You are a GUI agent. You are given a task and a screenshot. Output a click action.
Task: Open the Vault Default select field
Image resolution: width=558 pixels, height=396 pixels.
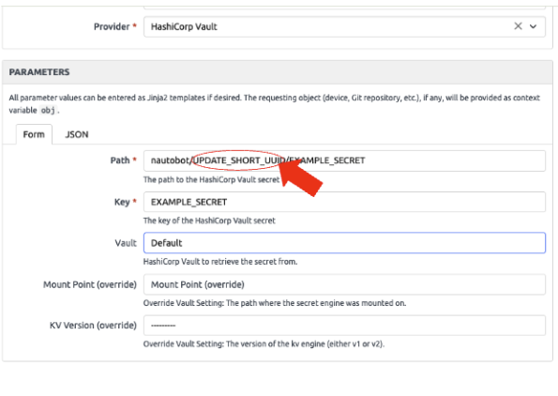pyautogui.click(x=344, y=243)
